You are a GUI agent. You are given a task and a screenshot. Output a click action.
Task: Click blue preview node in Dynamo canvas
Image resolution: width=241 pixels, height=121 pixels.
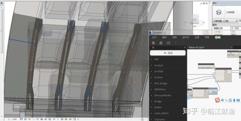(x=213, y=91)
